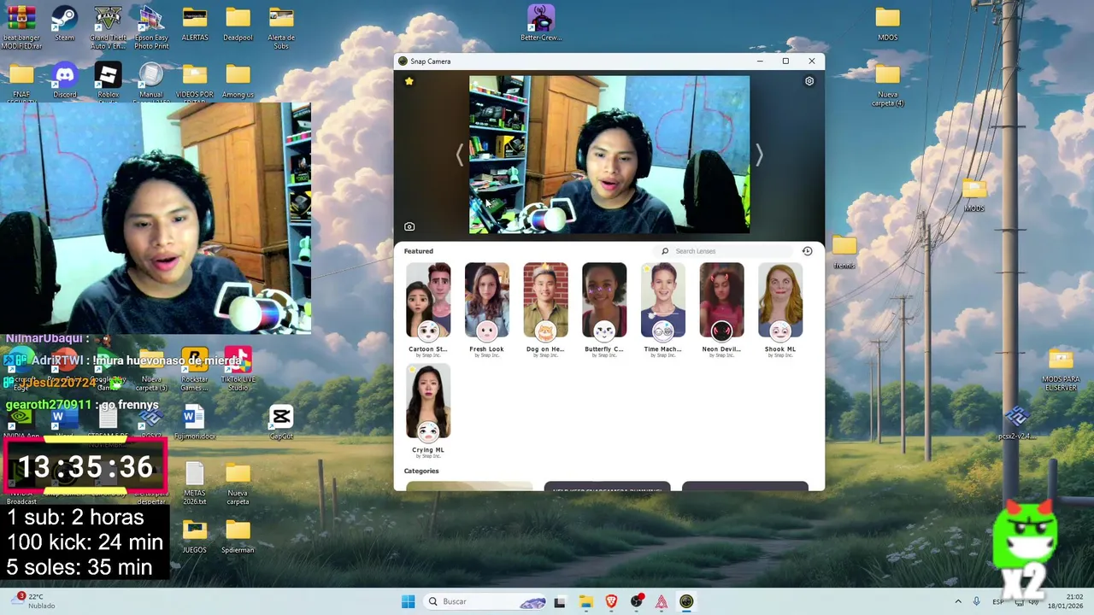1094x615 pixels.
Task: Open File Explorer from the taskbar
Action: 585,601
